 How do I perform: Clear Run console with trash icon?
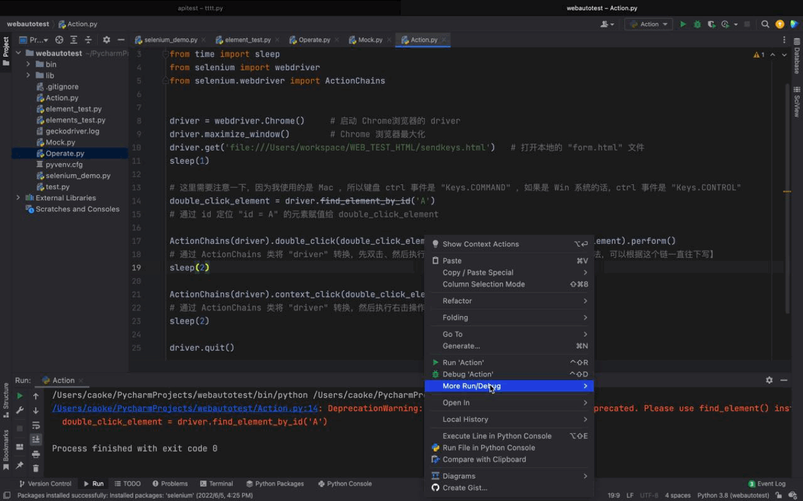pos(36,468)
